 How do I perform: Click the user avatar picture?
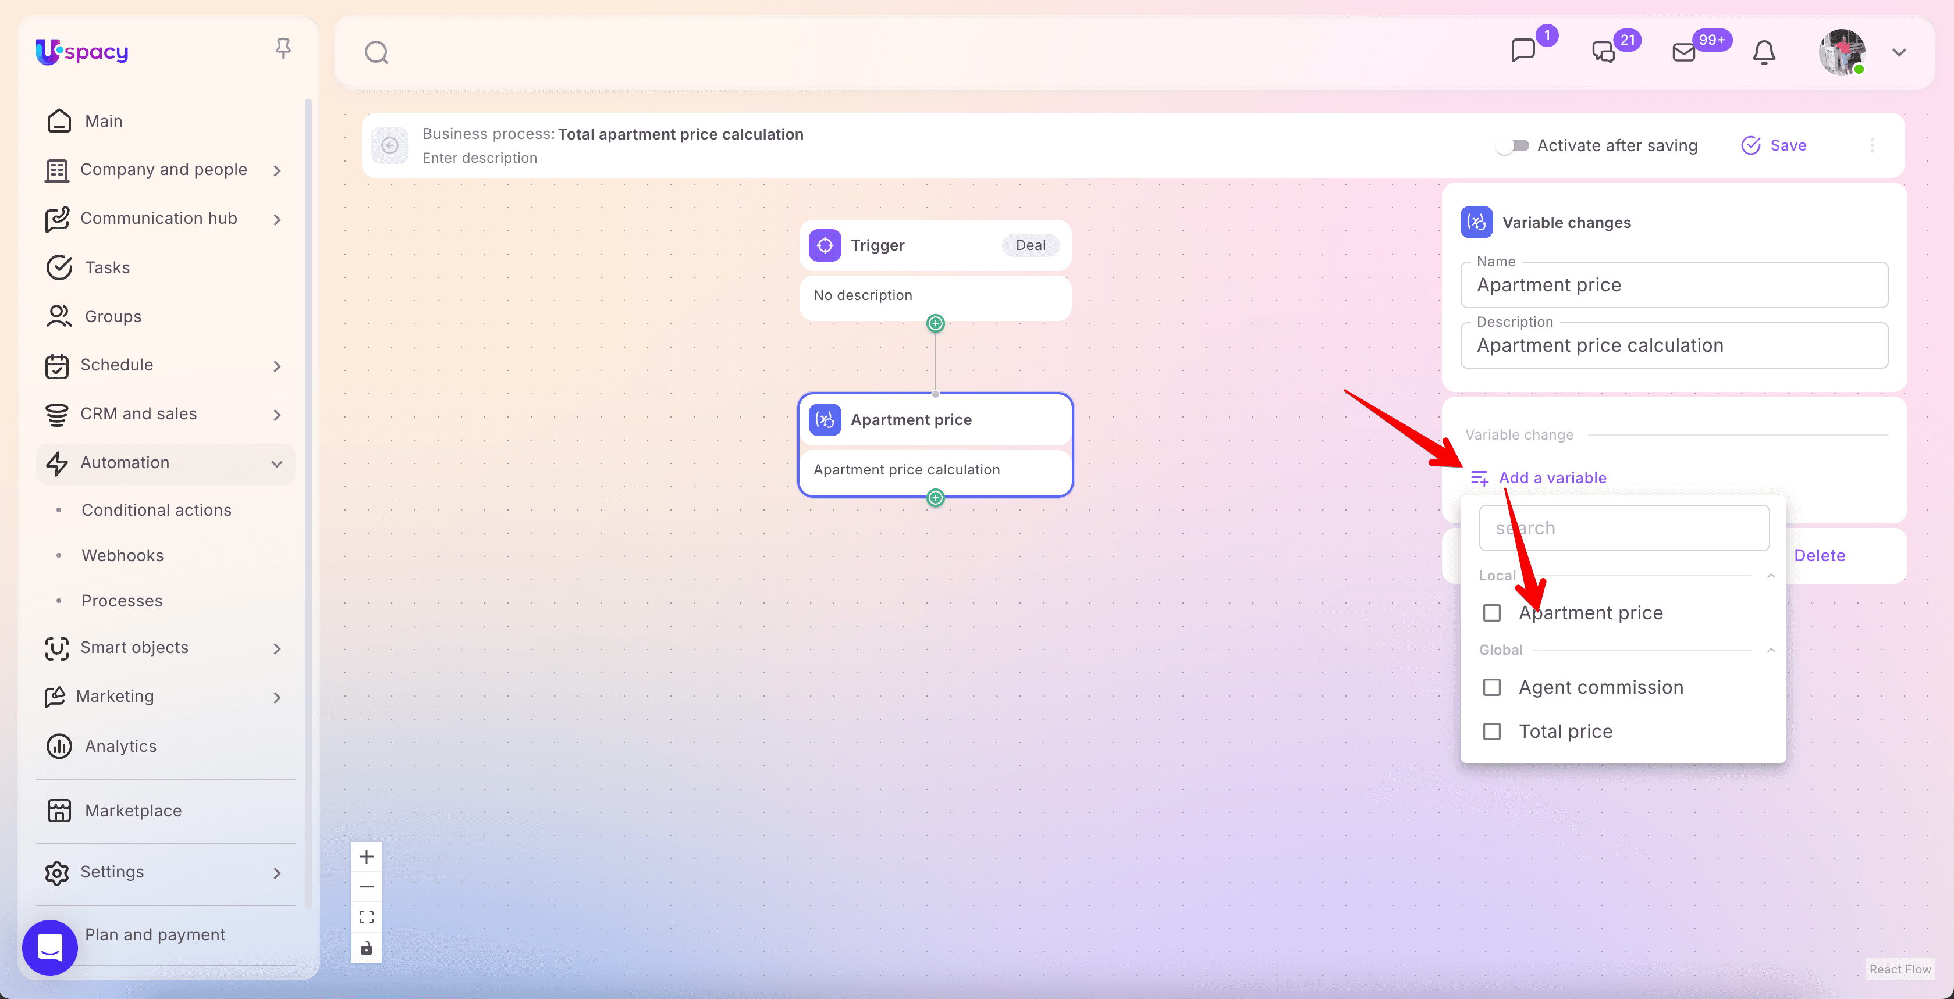(1842, 52)
